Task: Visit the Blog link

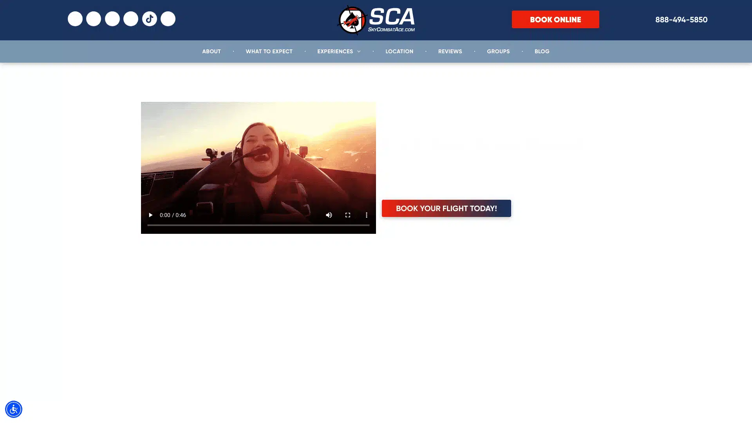Action: click(x=542, y=52)
